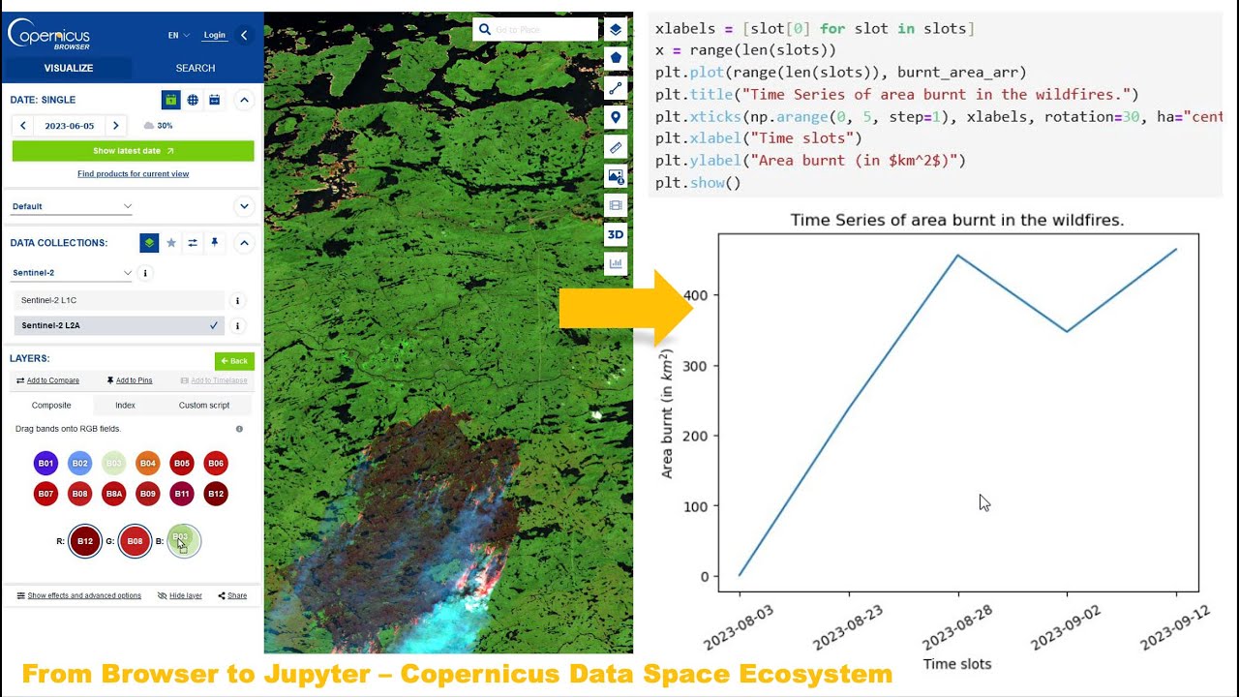Collapse the sidebar panel arrow

[244, 35]
